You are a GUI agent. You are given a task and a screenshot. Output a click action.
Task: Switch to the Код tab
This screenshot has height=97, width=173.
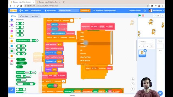(13, 16)
